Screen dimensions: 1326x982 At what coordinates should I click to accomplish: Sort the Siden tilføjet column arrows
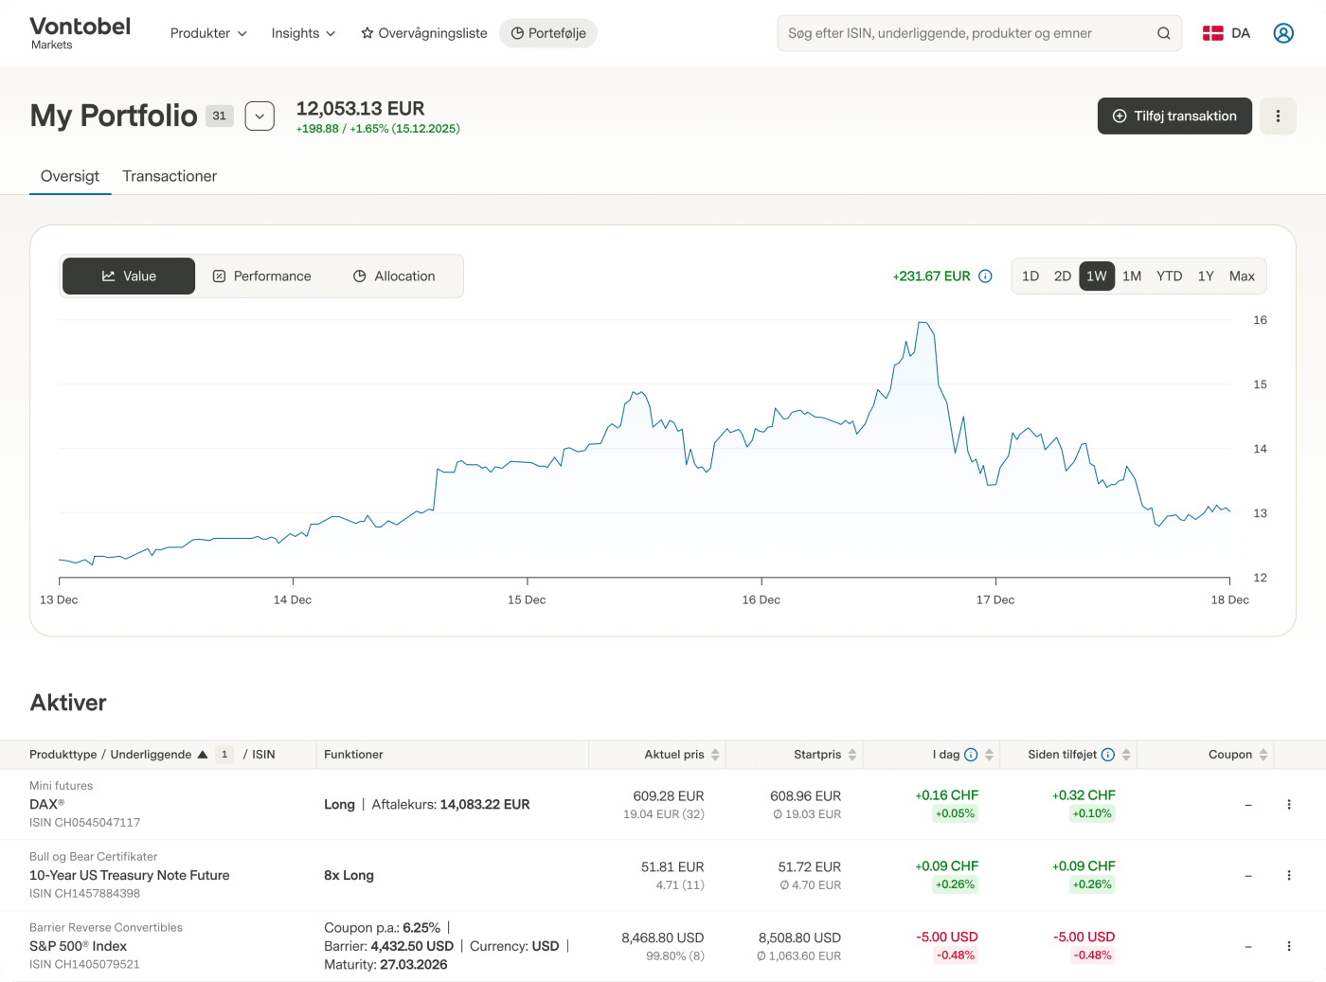click(1126, 755)
